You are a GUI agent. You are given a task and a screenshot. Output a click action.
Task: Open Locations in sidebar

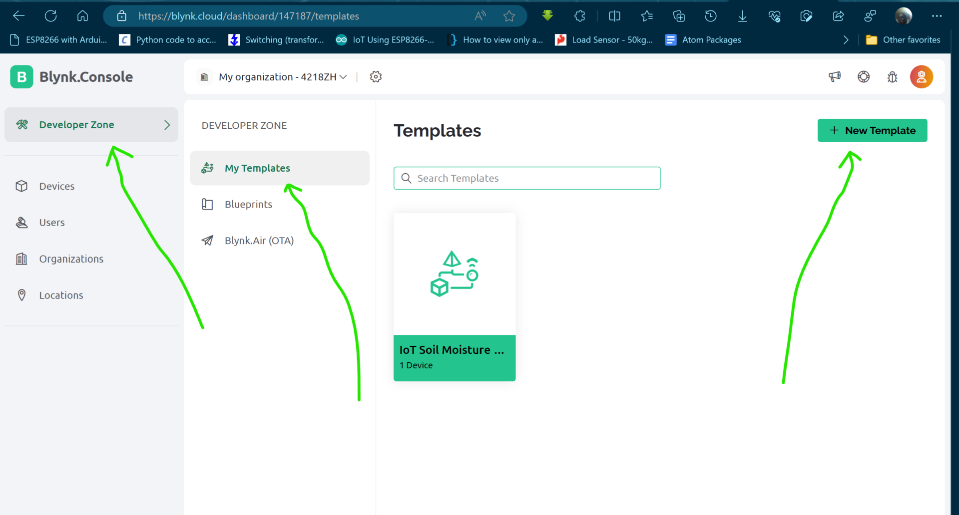point(91,295)
